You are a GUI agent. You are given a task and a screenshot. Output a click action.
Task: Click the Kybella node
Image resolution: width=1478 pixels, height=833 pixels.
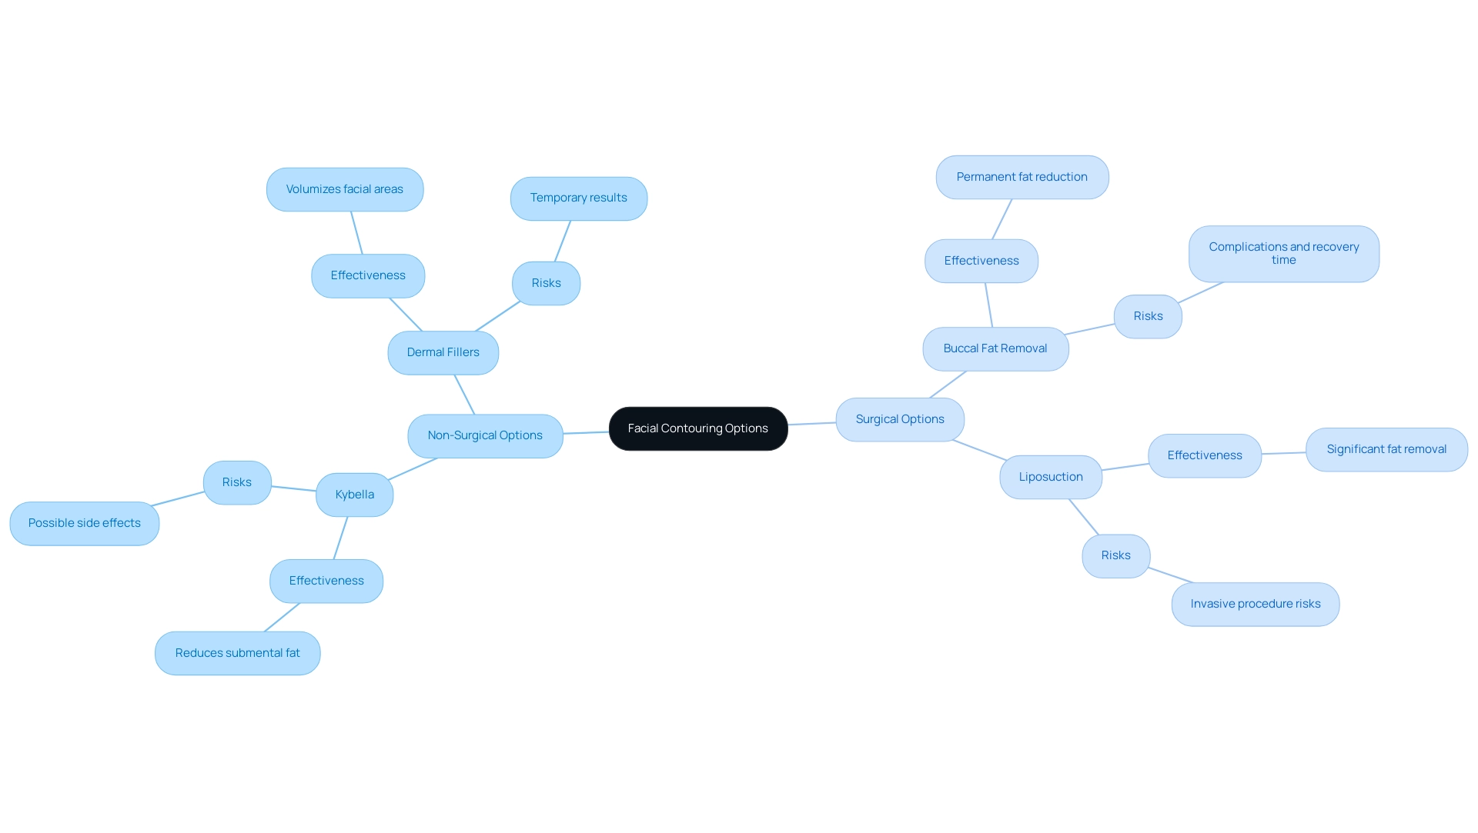[x=354, y=494]
